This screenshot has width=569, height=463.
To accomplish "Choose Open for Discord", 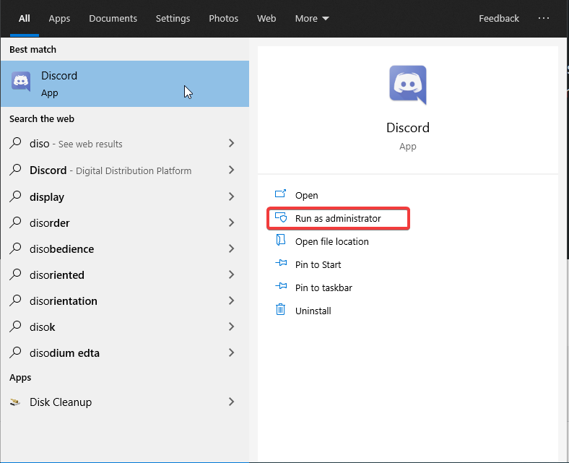I will tap(306, 195).
